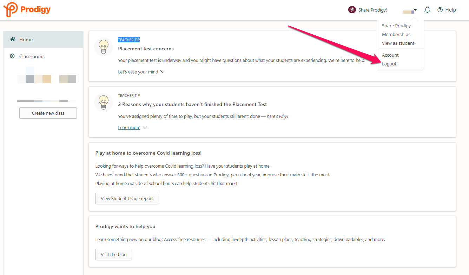Go to Home in sidebar

coord(44,40)
